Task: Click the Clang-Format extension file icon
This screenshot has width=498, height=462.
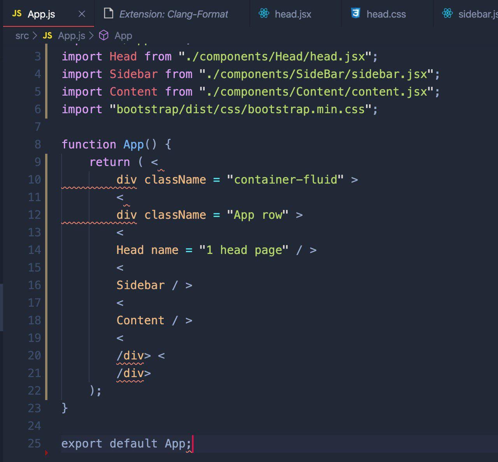Action: [109, 14]
